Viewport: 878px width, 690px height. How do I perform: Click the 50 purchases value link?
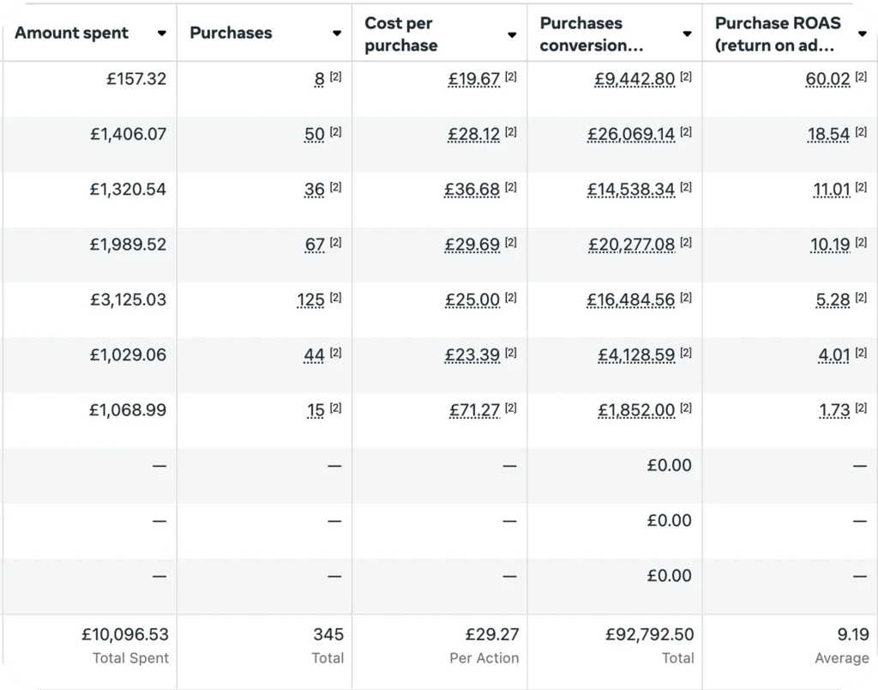314,135
